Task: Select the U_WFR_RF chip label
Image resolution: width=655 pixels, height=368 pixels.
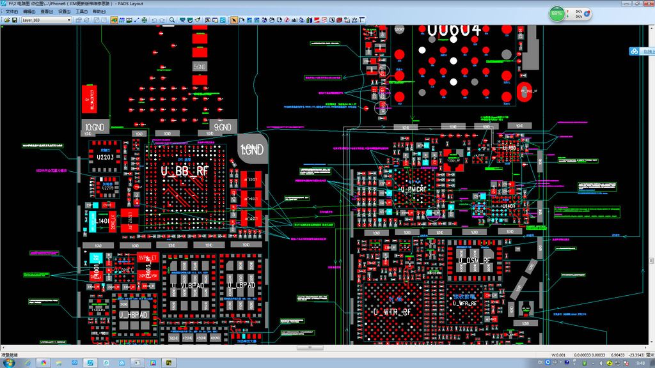Action: tap(464, 303)
